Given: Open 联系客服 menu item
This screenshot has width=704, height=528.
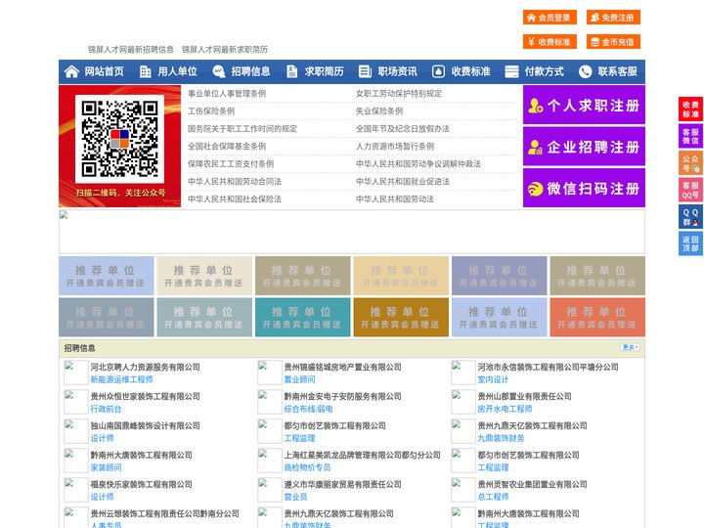Looking at the screenshot, I should pos(617,71).
